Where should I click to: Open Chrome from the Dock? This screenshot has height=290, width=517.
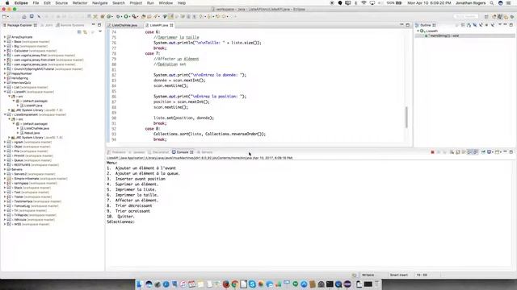tap(235, 284)
